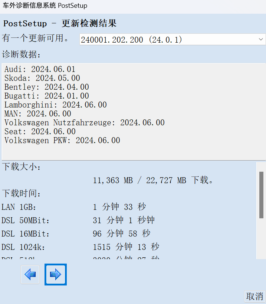Click the Volkswagen PKW: 2024.06.00 line

point(62,141)
